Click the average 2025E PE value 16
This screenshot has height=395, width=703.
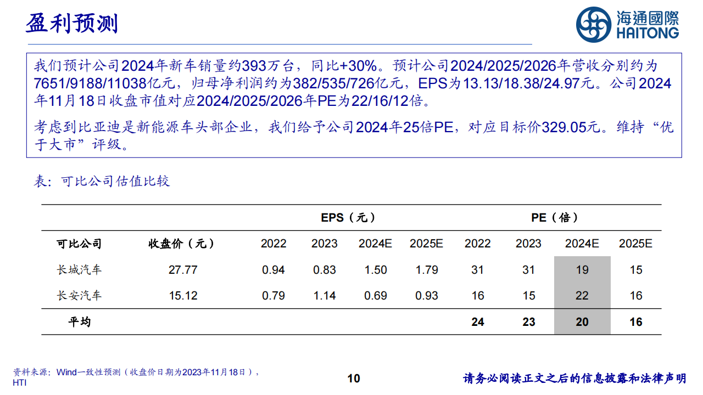(x=636, y=322)
